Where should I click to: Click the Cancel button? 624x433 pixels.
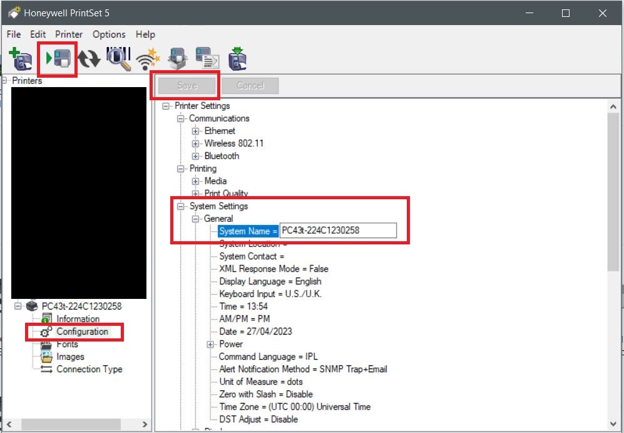pos(250,85)
